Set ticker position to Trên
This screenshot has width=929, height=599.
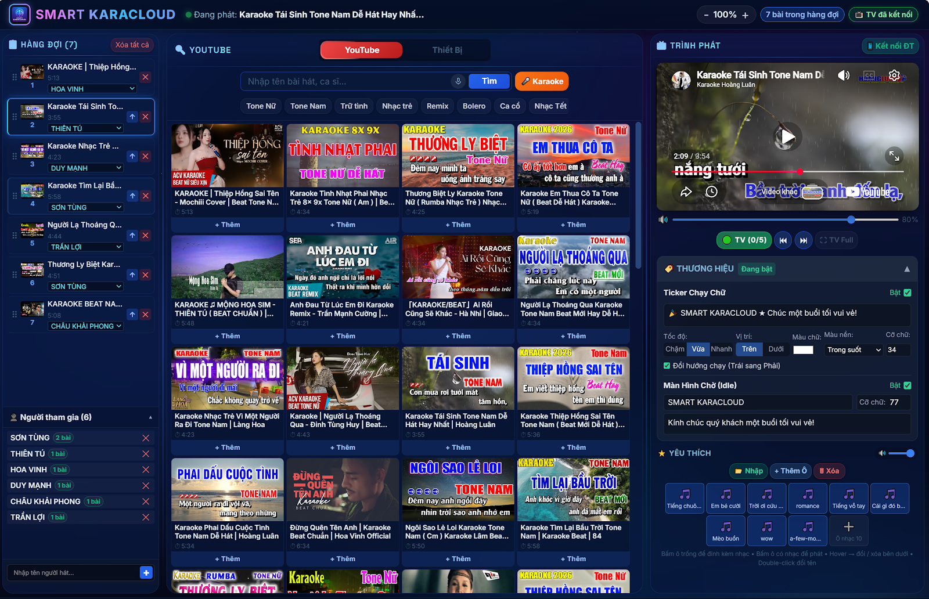tap(749, 349)
